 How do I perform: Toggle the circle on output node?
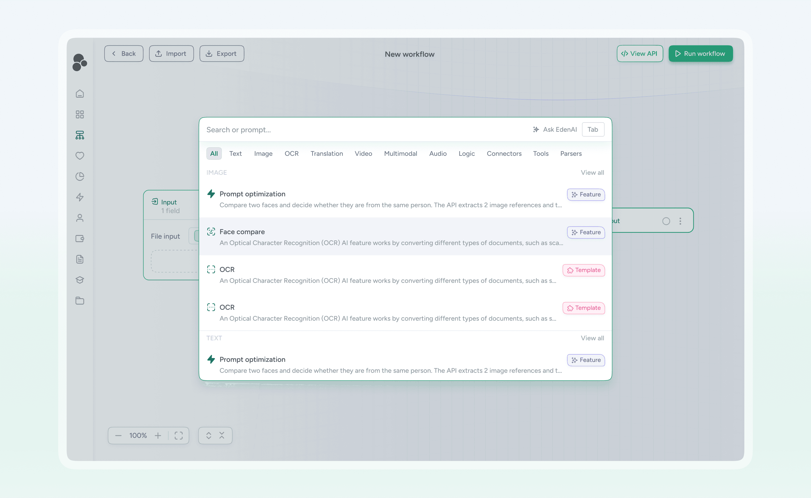tap(666, 221)
